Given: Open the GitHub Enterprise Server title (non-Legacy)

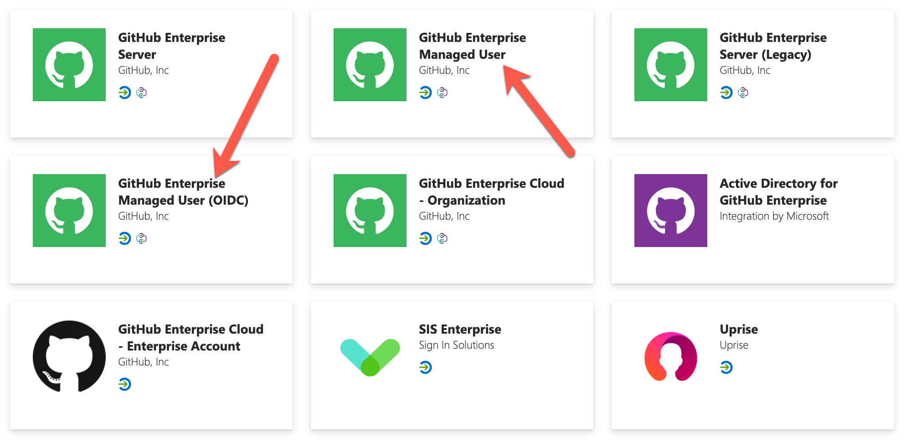Looking at the screenshot, I should coord(172,46).
